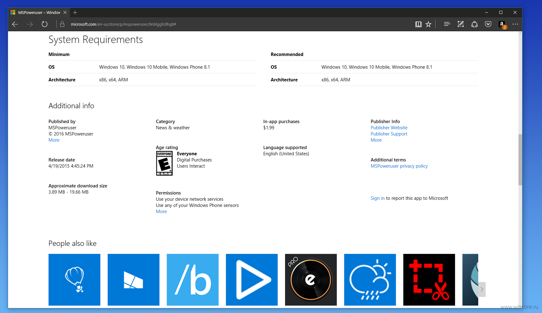Click More under Published by
Image resolution: width=542 pixels, height=313 pixels.
pyautogui.click(x=54, y=140)
